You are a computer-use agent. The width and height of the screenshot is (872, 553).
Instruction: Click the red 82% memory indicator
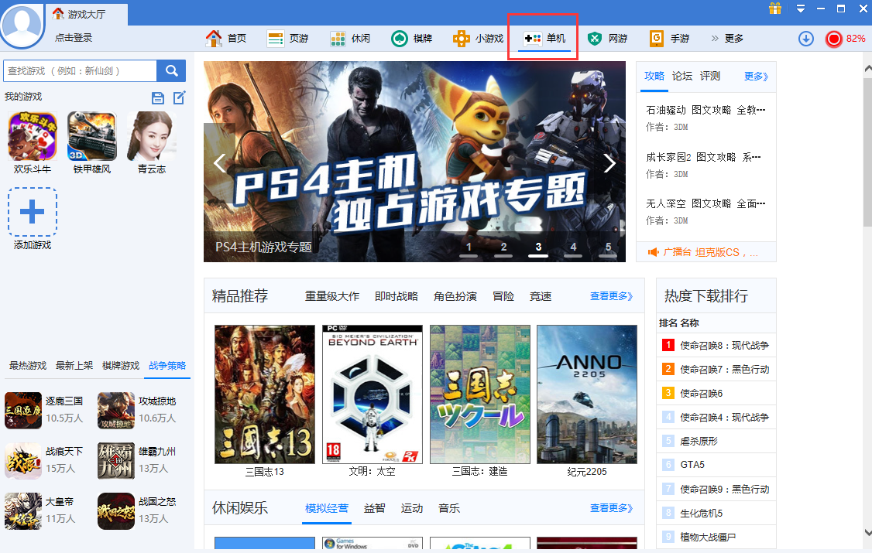(834, 39)
